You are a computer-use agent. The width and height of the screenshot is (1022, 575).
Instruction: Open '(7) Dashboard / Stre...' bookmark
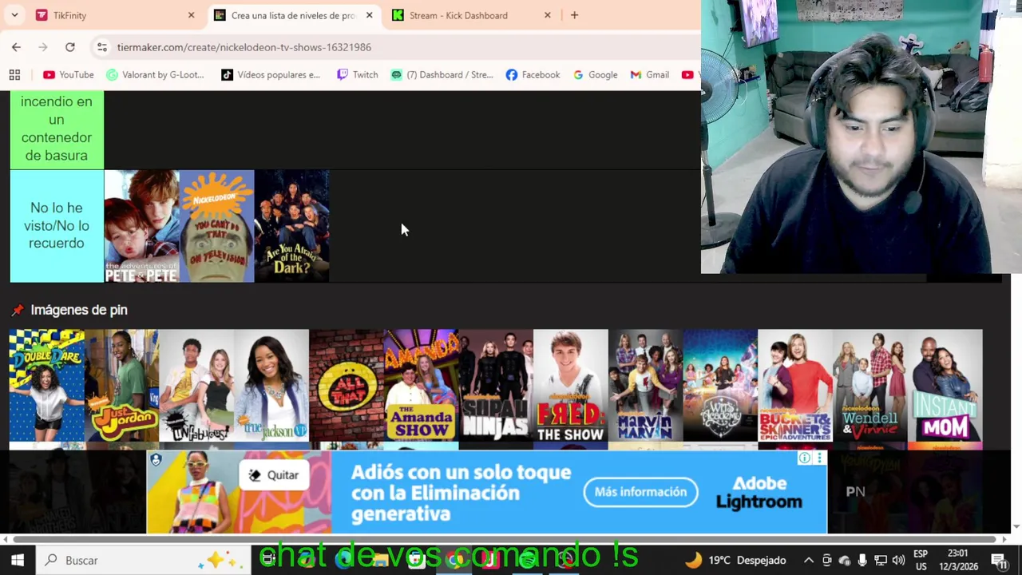(x=442, y=75)
